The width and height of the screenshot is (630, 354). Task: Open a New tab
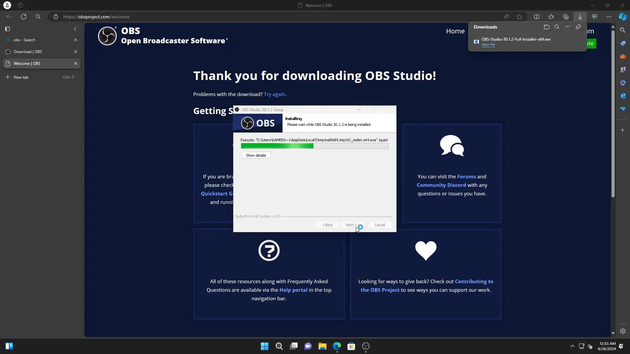(21, 77)
